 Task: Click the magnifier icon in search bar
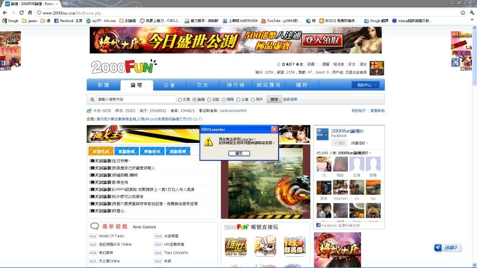click(92, 99)
